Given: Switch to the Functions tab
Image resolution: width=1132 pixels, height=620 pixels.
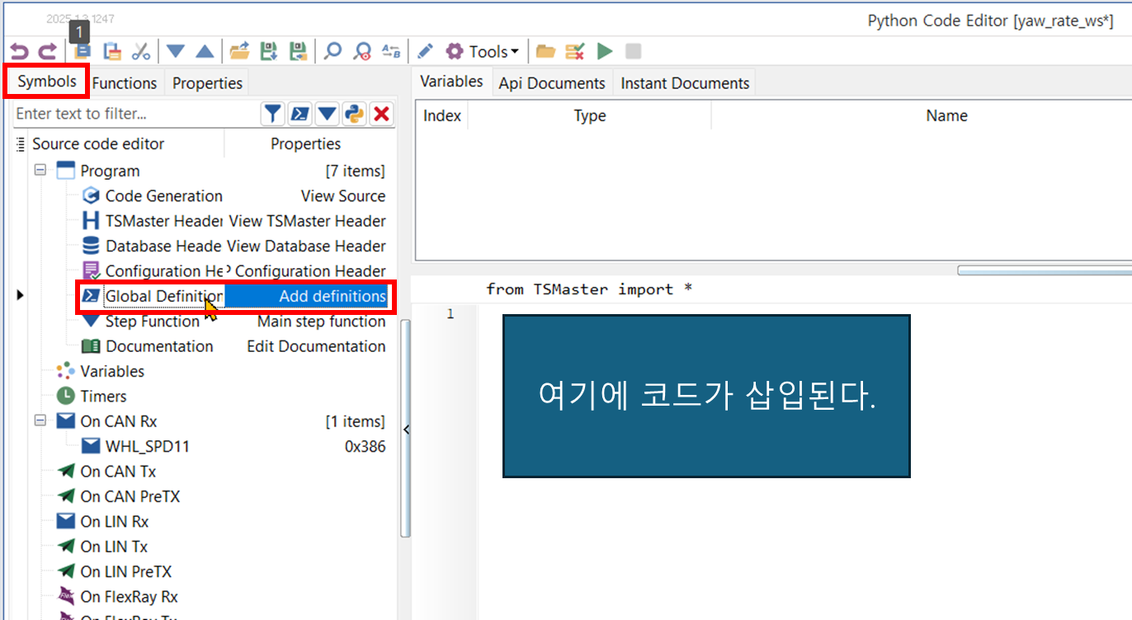Looking at the screenshot, I should pos(125,83).
